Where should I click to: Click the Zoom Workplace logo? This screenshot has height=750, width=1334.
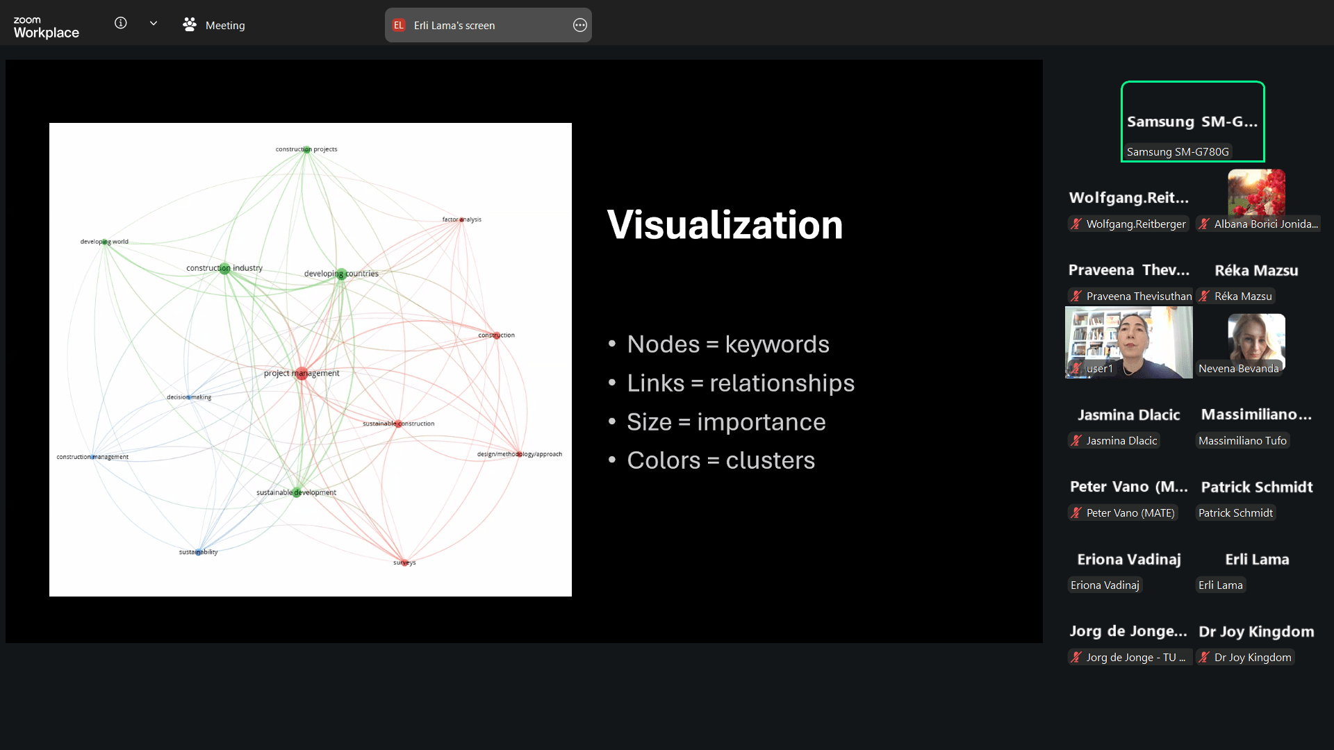pos(46,27)
